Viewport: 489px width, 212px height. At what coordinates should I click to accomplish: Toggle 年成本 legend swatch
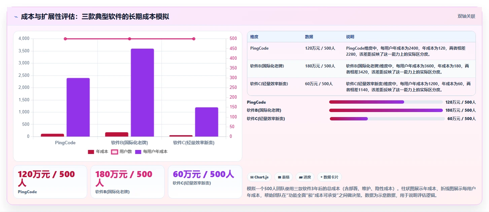click(x=91, y=152)
